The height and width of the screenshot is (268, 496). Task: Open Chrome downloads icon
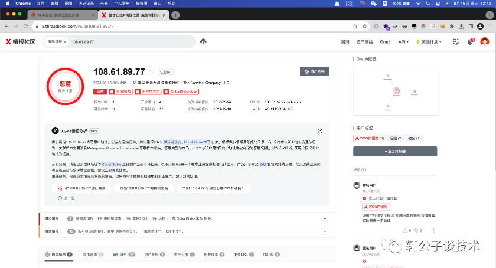[x=462, y=26]
